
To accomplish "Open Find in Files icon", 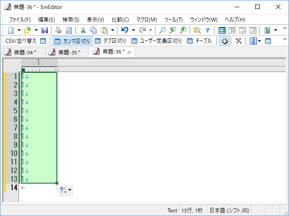I will [197, 30].
